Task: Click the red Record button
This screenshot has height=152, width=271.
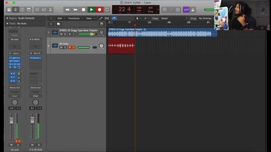Action: click(100, 10)
